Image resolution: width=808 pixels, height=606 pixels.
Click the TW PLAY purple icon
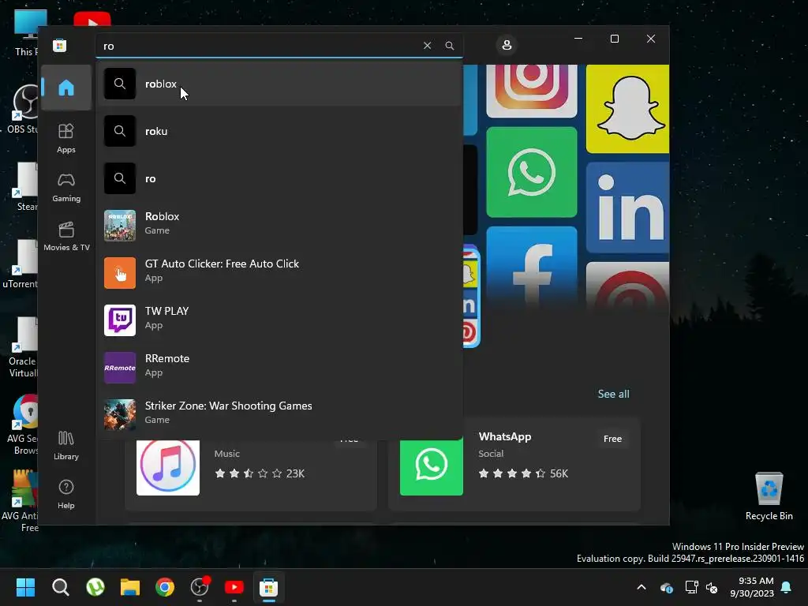click(x=120, y=320)
